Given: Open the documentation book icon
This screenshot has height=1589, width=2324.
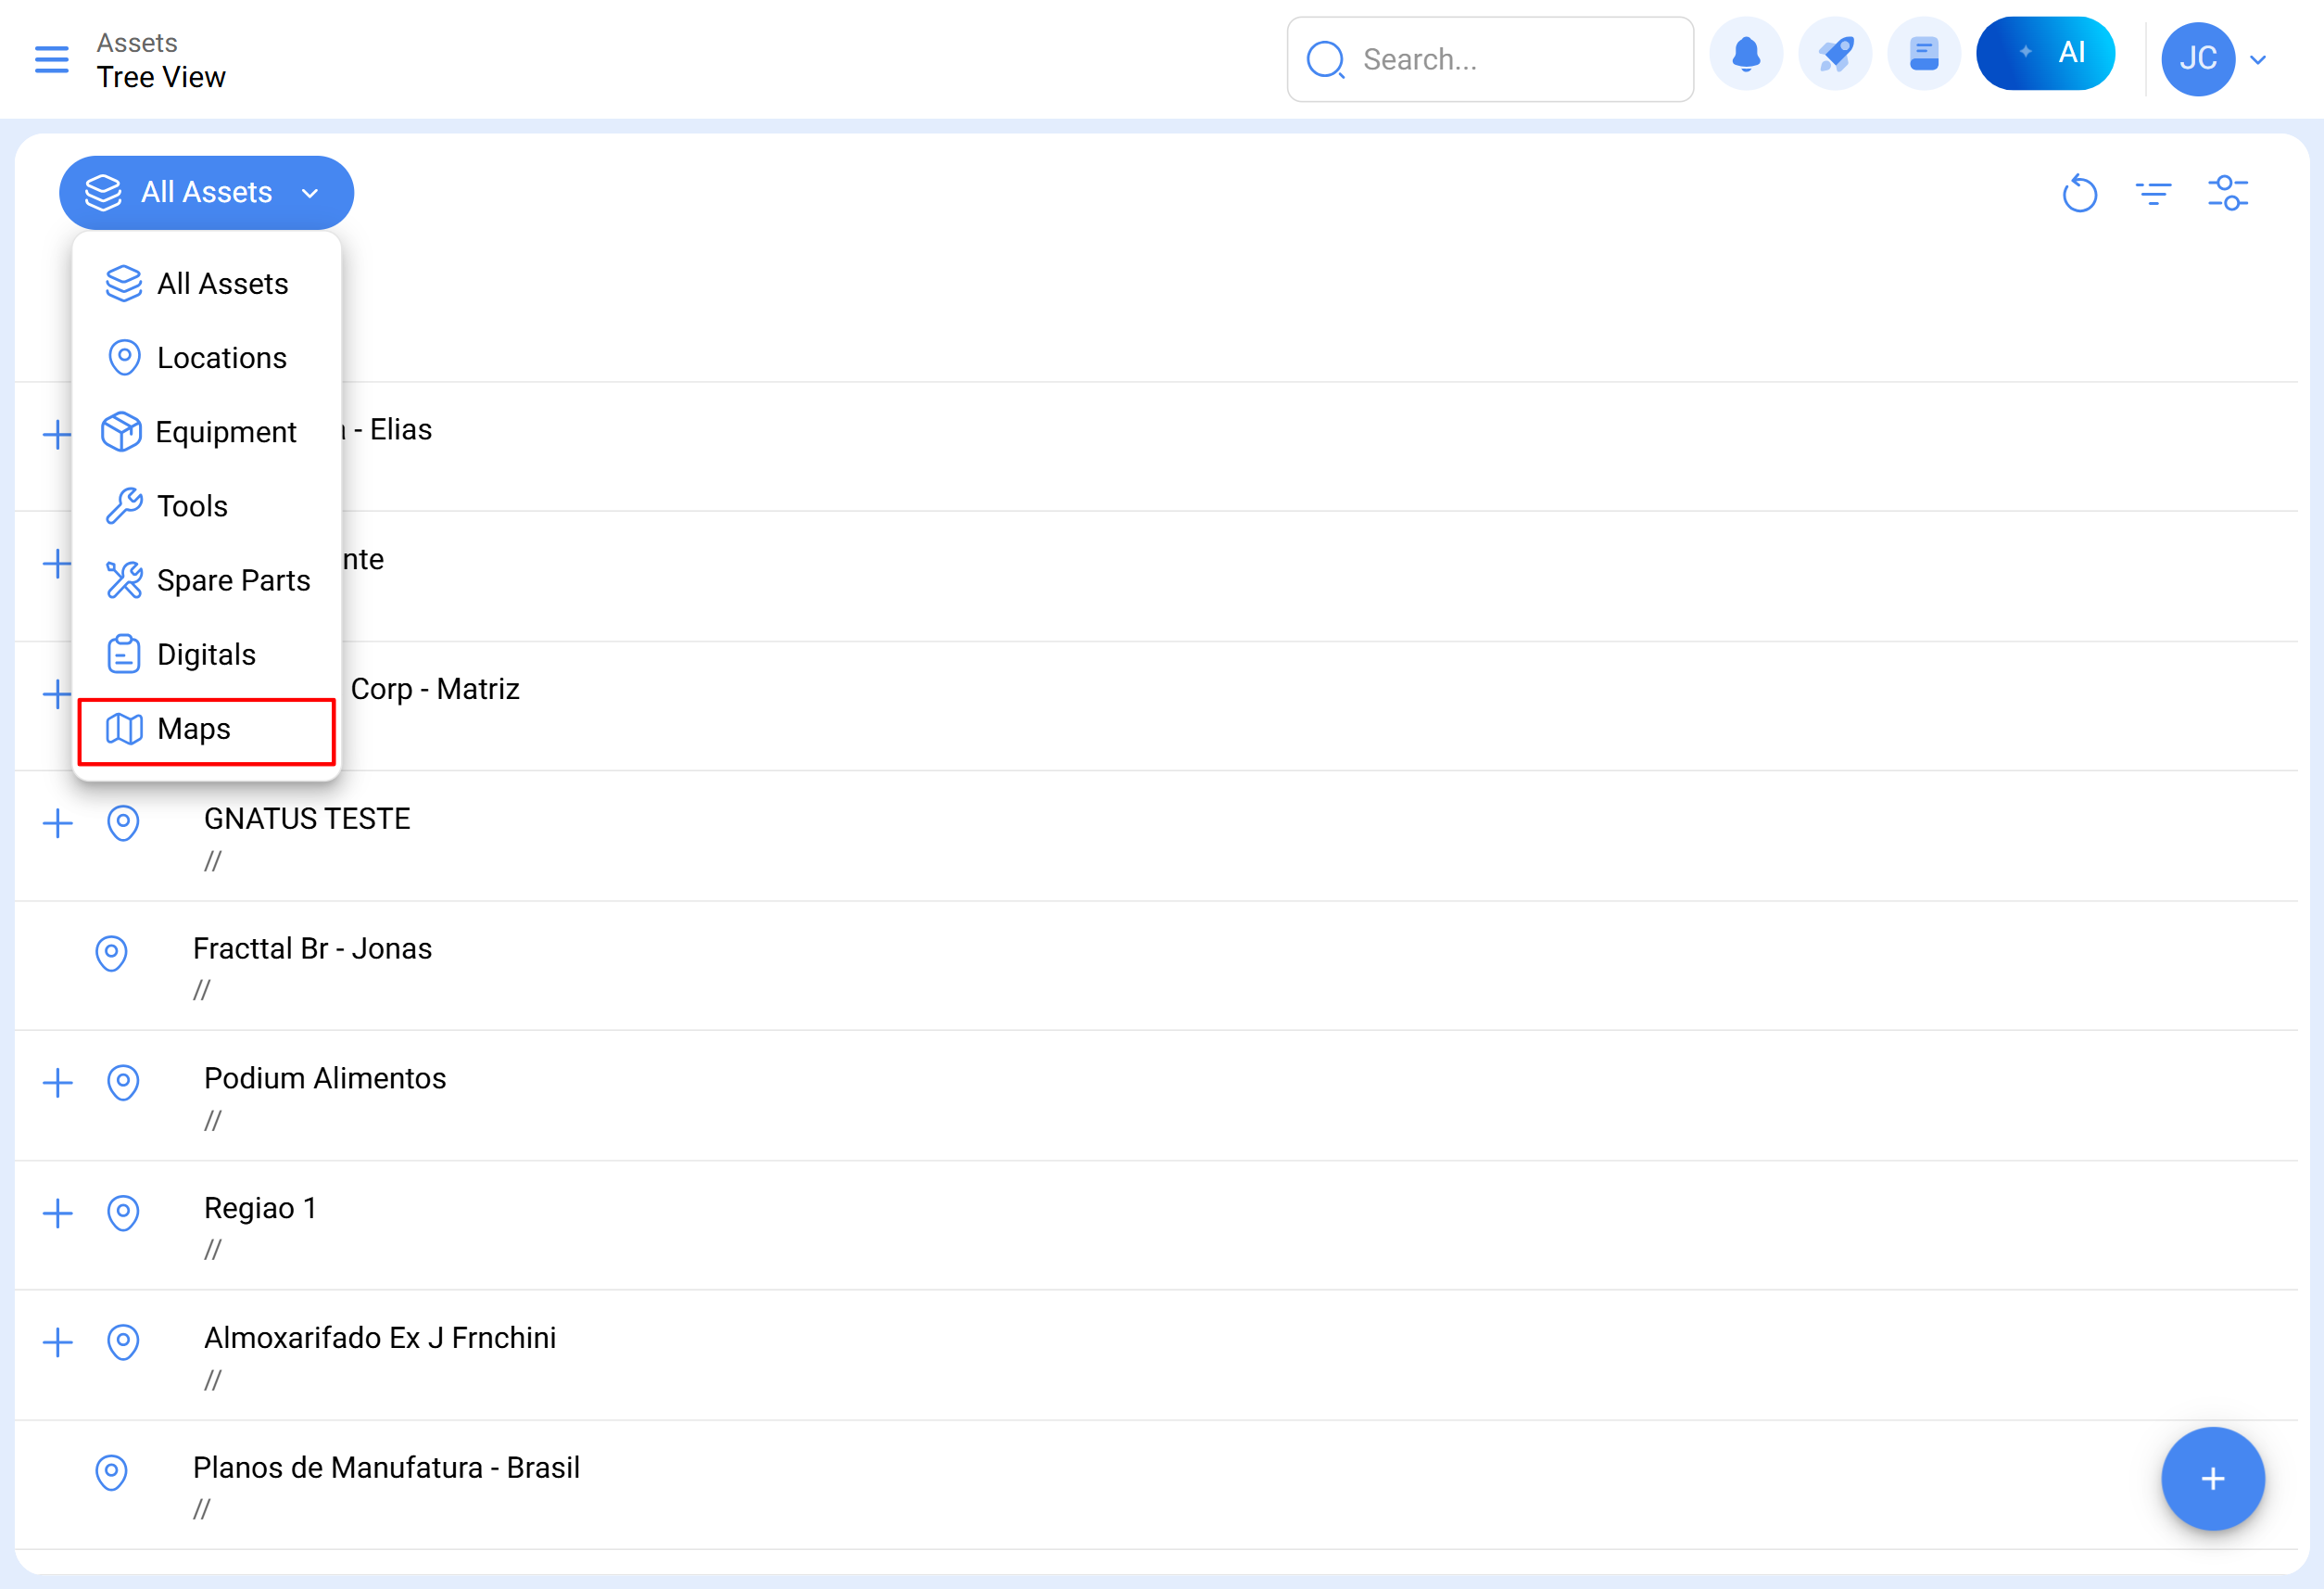Looking at the screenshot, I should point(1923,55).
